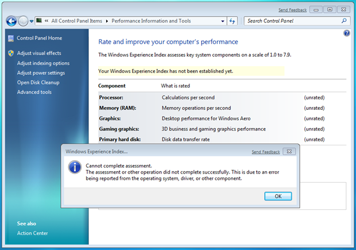
Task: Click the search magnifier icon
Action: click(344, 21)
